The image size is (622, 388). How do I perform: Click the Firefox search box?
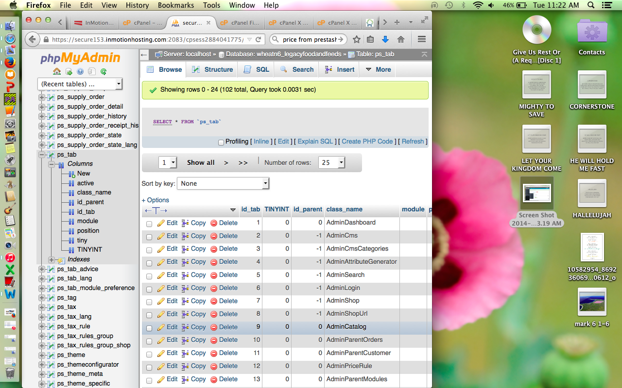point(309,39)
